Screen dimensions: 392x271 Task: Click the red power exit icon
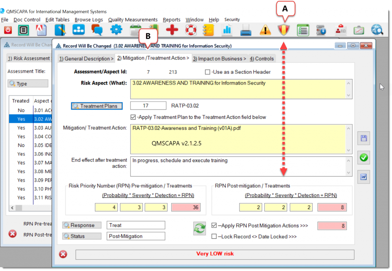click(8, 31)
